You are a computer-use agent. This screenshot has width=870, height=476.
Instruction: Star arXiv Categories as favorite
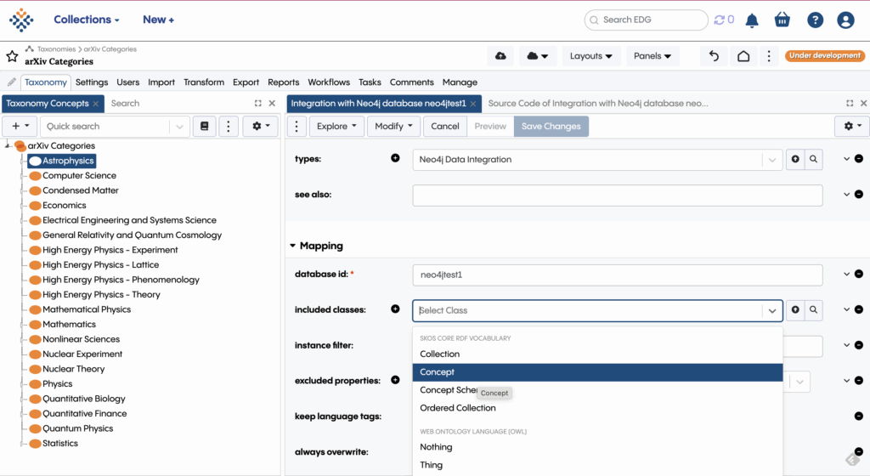click(12, 56)
